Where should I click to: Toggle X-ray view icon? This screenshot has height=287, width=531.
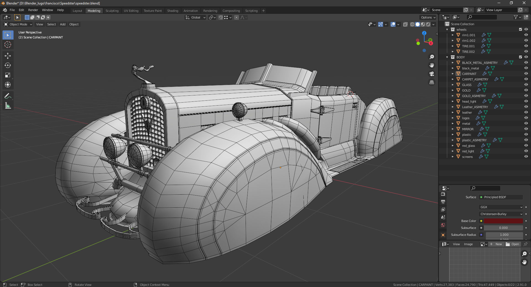click(405, 24)
